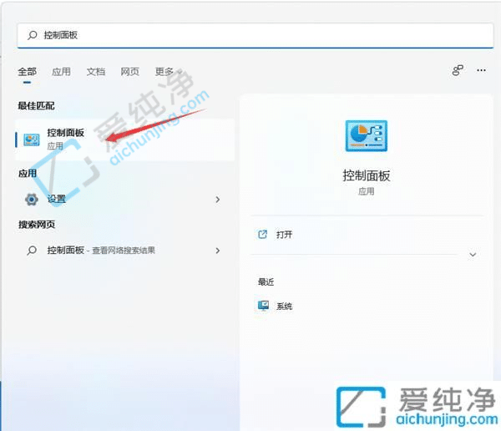This screenshot has width=501, height=431.
Task: Click the magnifier icon in search box
Action: [33, 35]
